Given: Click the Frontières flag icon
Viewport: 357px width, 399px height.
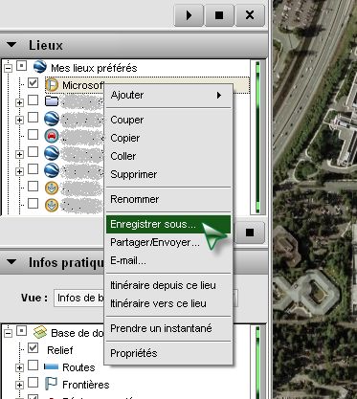Looking at the screenshot, I should tap(51, 384).
